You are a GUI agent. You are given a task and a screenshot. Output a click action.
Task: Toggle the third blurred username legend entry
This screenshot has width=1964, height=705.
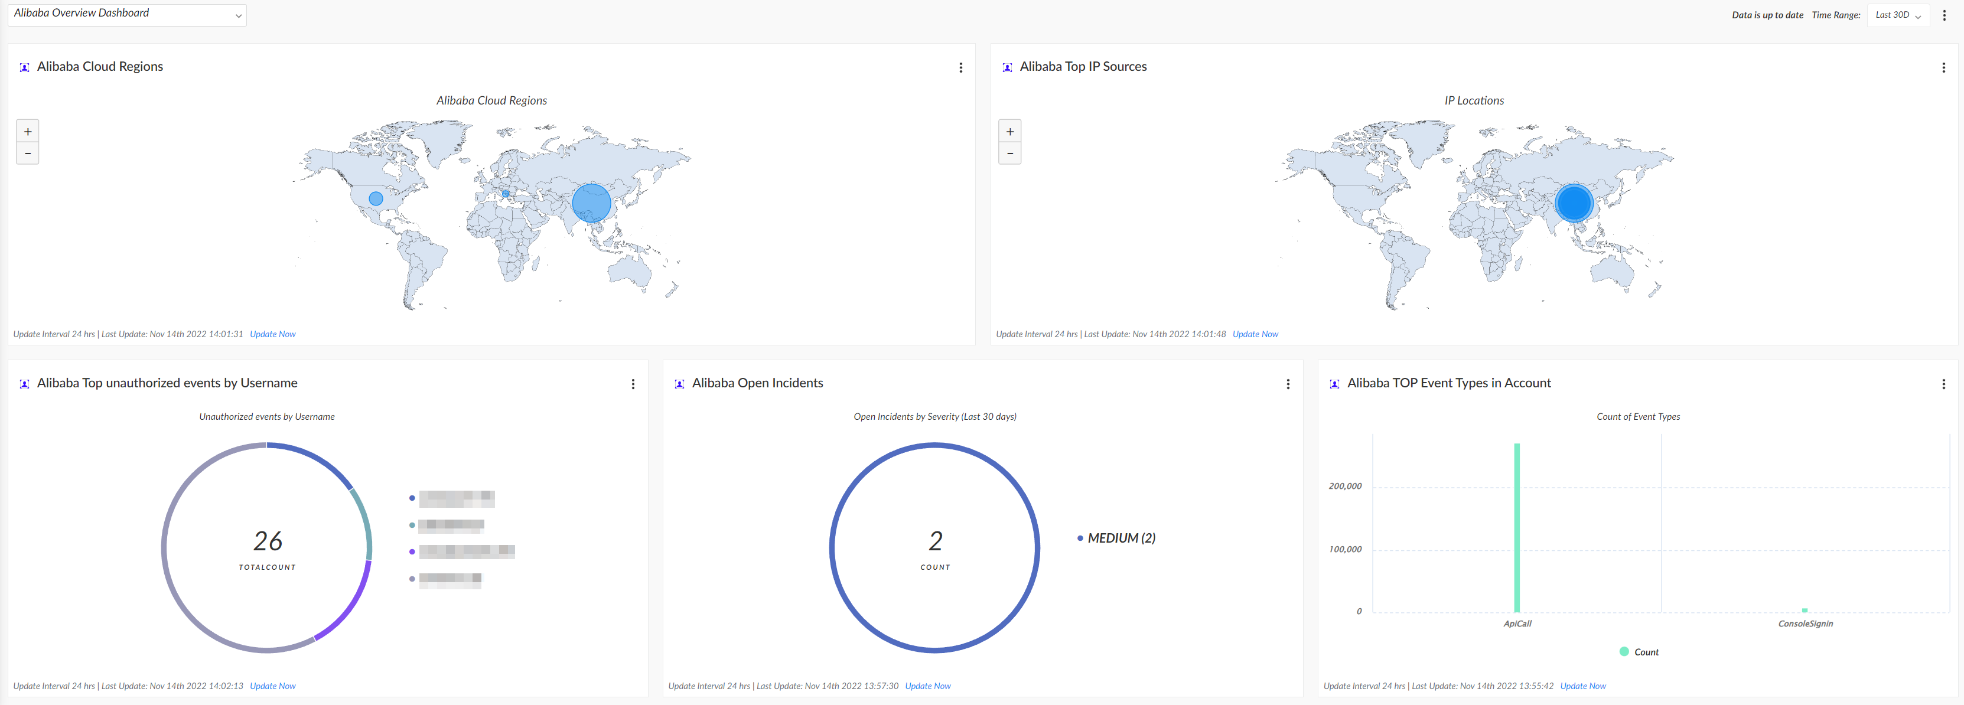[x=462, y=551]
